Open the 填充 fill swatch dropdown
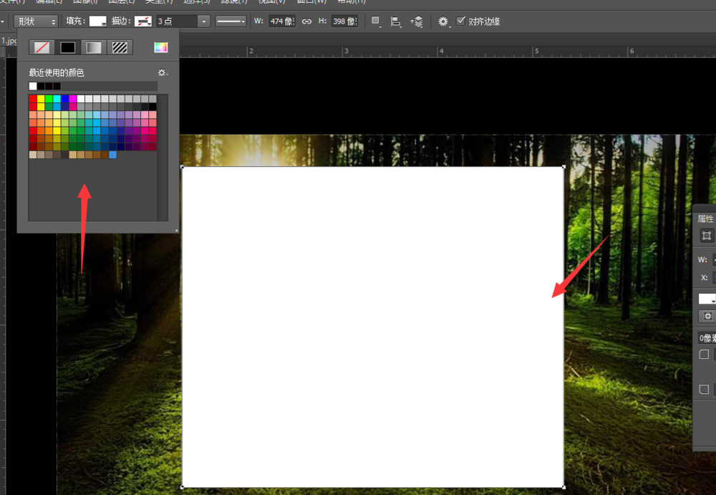This screenshot has height=495, width=716. 97,21
